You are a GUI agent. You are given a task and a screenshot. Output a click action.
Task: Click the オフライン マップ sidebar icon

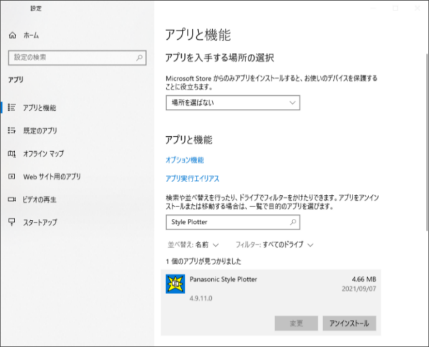[x=11, y=154]
